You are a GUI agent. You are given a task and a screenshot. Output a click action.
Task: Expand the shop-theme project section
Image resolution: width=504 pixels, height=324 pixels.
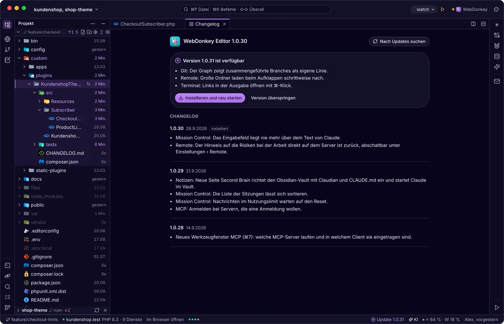click(18, 310)
